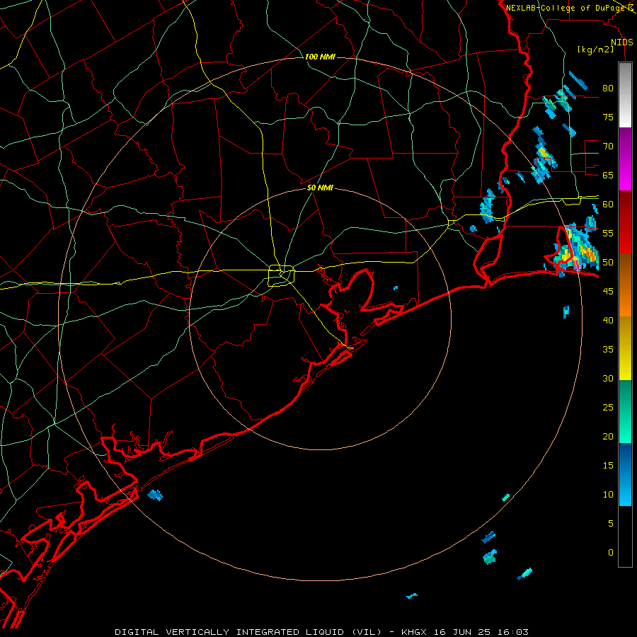Image resolution: width=637 pixels, height=637 pixels.
Task: Pick the blue segment of the color bar
Action: click(x=625, y=474)
